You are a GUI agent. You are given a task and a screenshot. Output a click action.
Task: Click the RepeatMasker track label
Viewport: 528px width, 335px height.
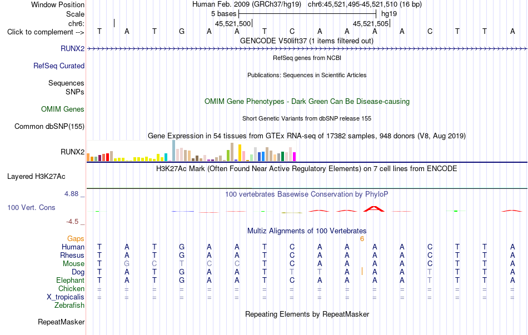(x=61, y=322)
